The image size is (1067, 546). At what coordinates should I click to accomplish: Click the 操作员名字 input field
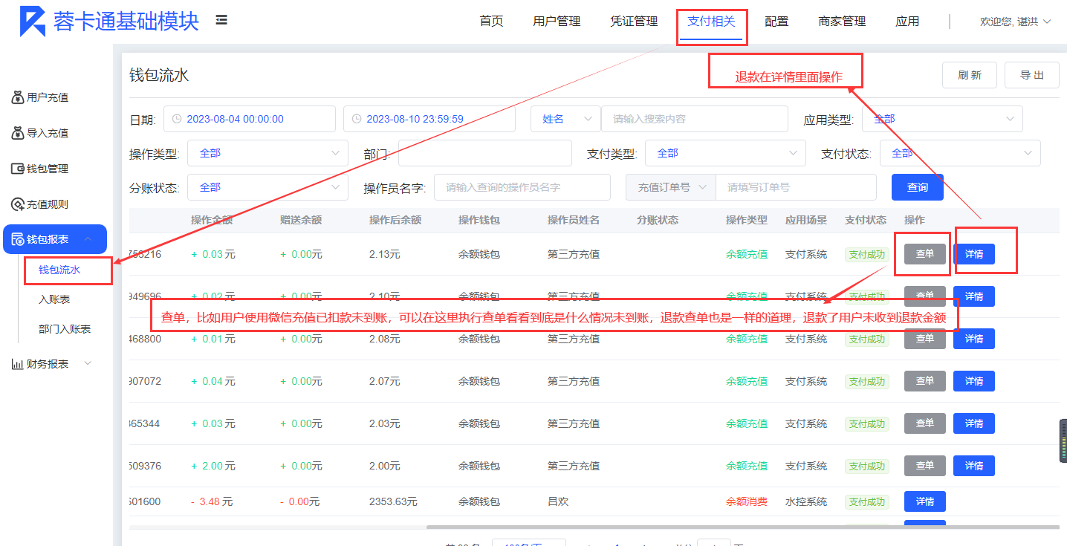(x=522, y=187)
